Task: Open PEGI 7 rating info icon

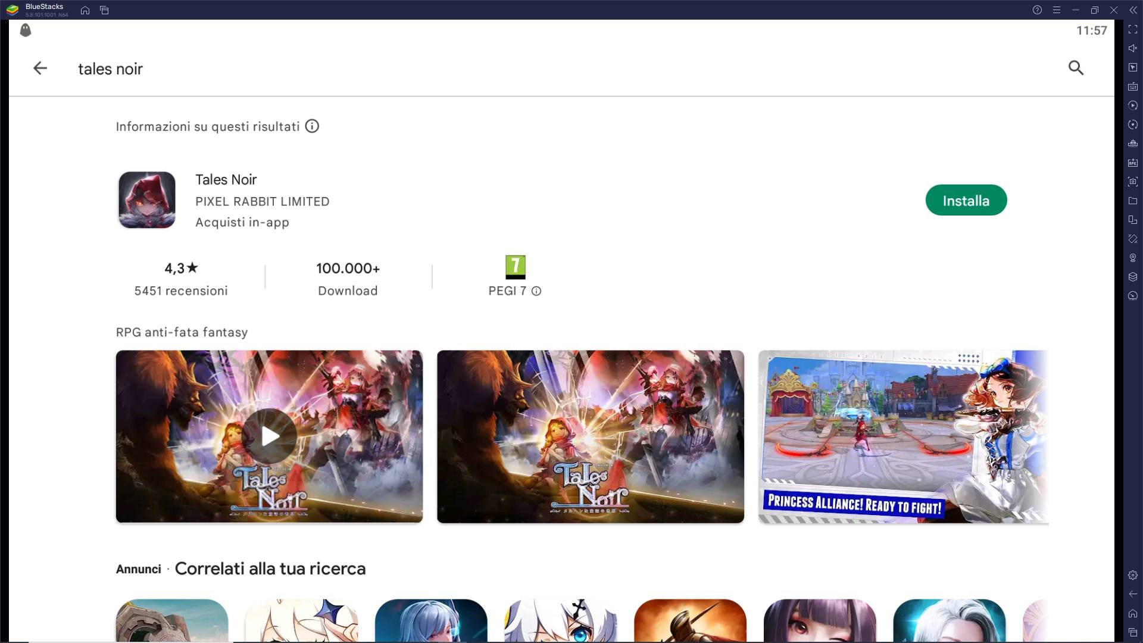Action: coord(536,291)
